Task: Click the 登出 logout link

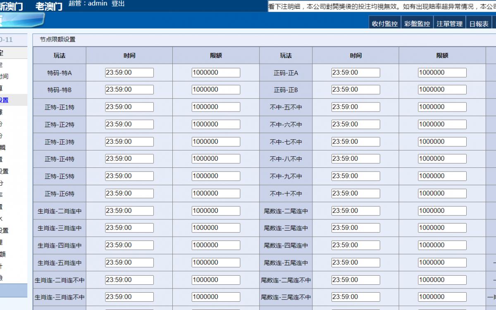Action: [118, 4]
